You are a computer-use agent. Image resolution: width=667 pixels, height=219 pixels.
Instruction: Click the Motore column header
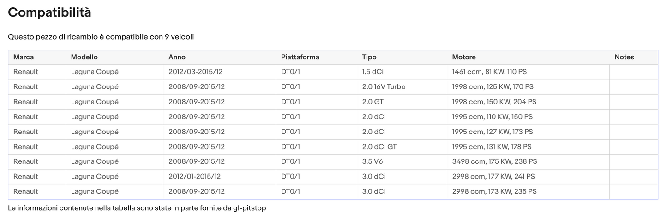[x=463, y=57]
